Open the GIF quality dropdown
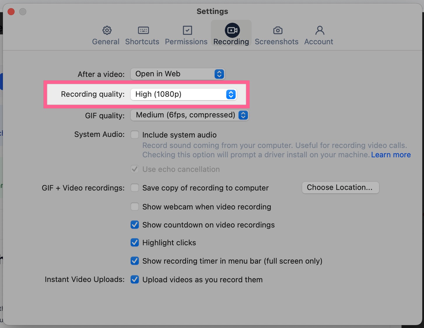Image resolution: width=424 pixels, height=328 pixels. [190, 115]
